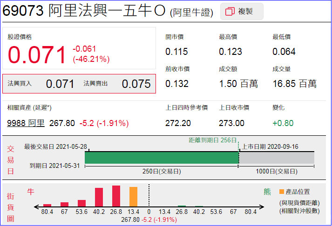Viewport: 332px width, 226px height.
Task: Click the green remaining-days progress bar
Action: 162,158
